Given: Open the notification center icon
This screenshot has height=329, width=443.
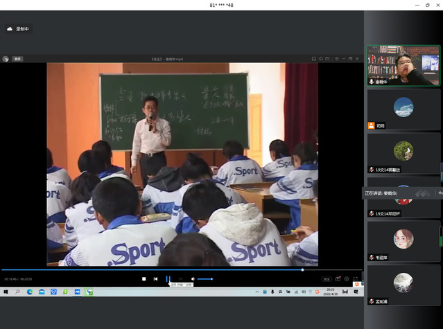Looking at the screenshot, I should tap(356, 292).
